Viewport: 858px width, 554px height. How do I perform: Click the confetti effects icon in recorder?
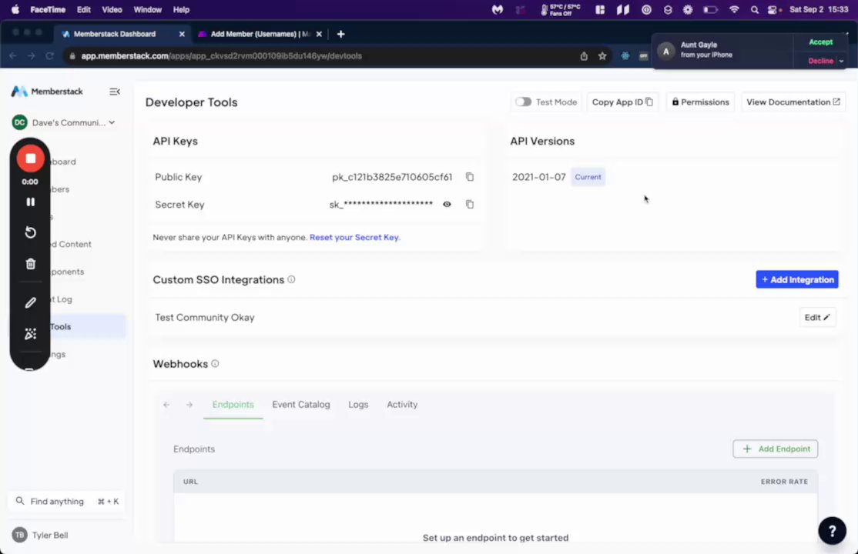point(30,334)
